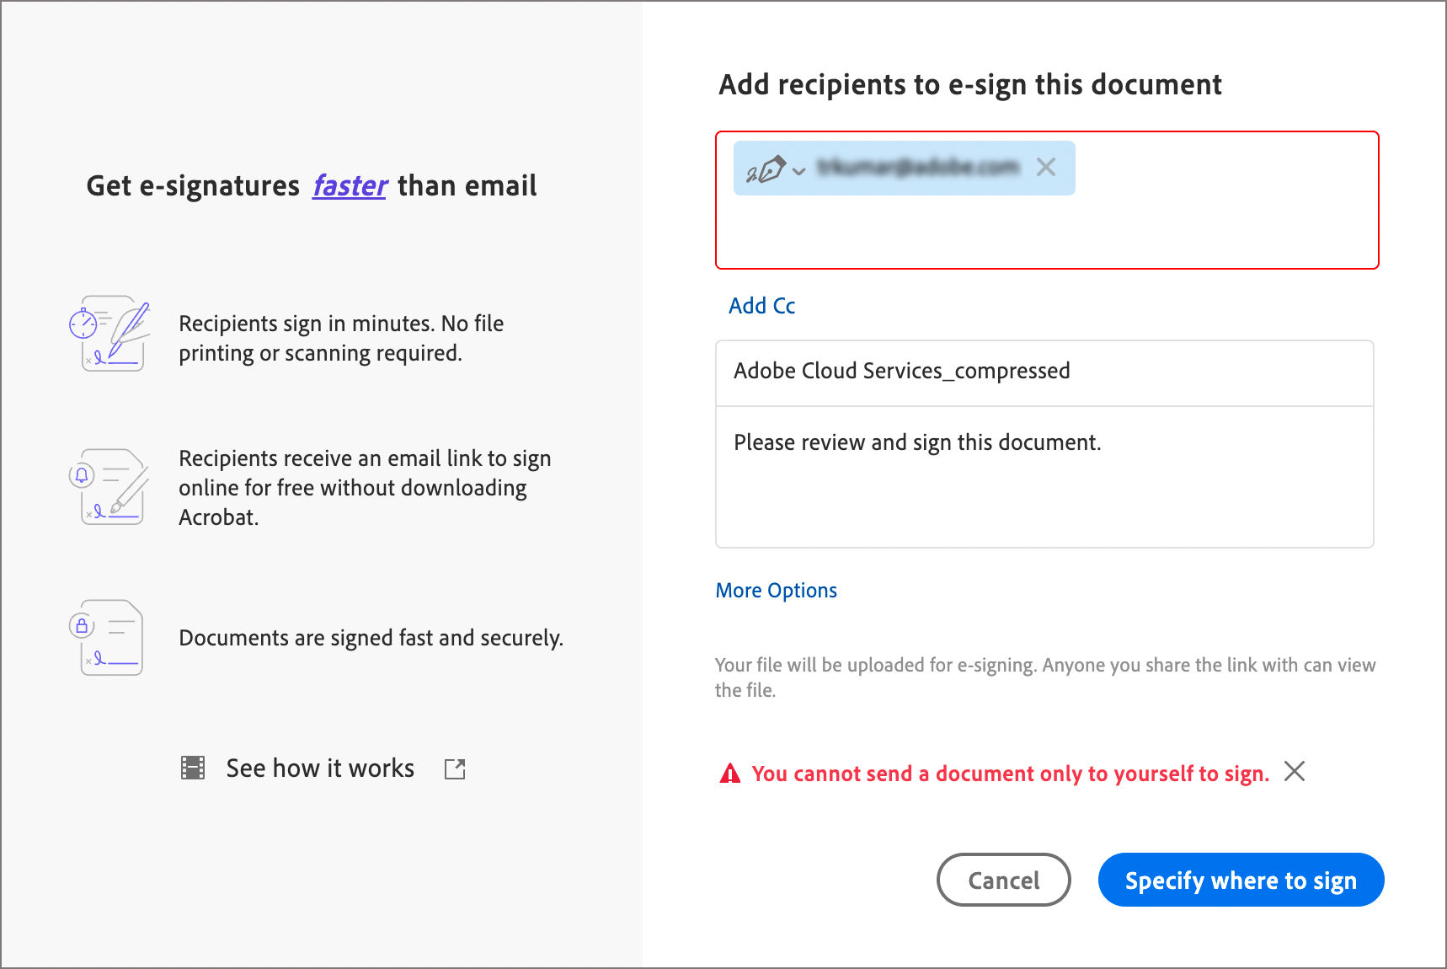Click the Please review and sign message area
This screenshot has height=969, width=1447.
coord(917,442)
